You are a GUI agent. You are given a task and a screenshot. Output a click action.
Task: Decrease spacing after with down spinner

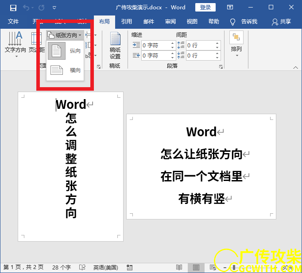tap(217, 58)
